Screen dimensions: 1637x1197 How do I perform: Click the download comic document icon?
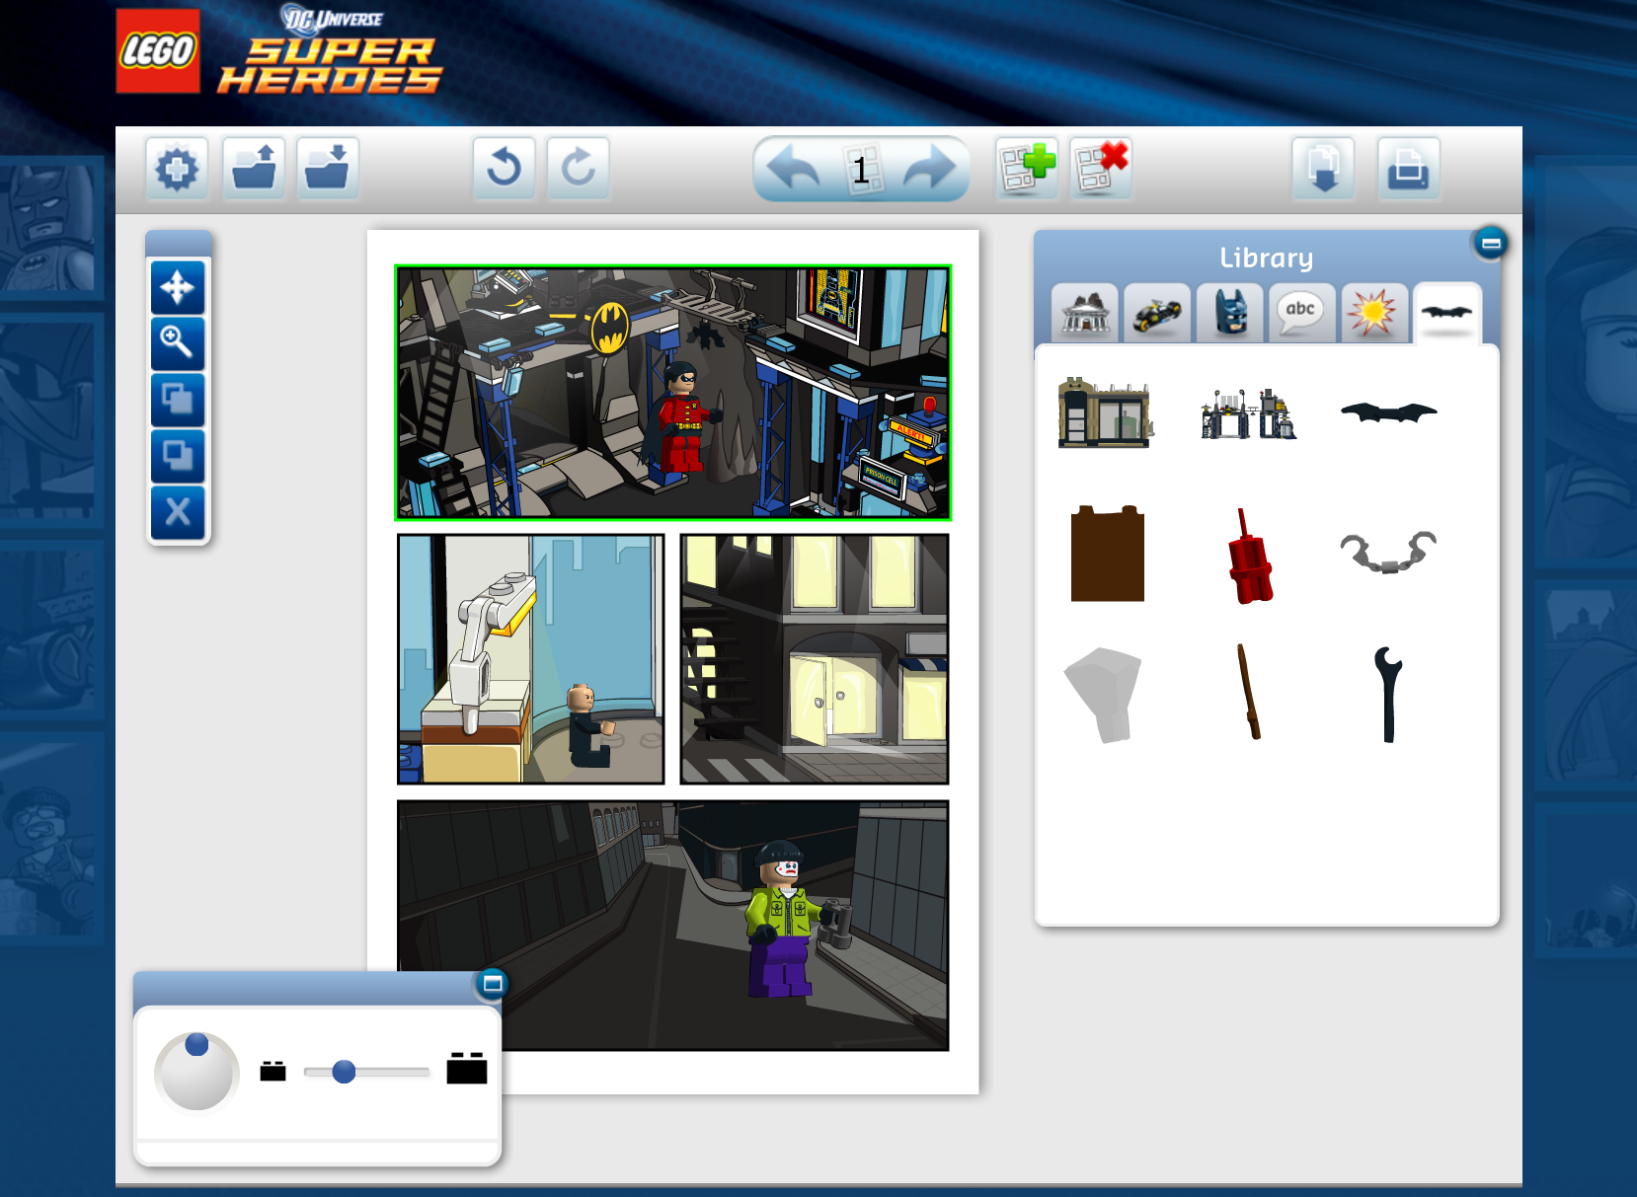(1323, 169)
